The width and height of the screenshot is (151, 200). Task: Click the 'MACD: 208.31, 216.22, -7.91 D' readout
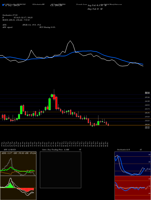tap(16, 20)
